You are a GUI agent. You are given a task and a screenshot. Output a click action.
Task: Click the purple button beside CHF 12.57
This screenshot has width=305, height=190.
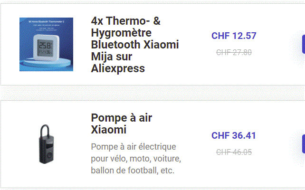coord(304,44)
